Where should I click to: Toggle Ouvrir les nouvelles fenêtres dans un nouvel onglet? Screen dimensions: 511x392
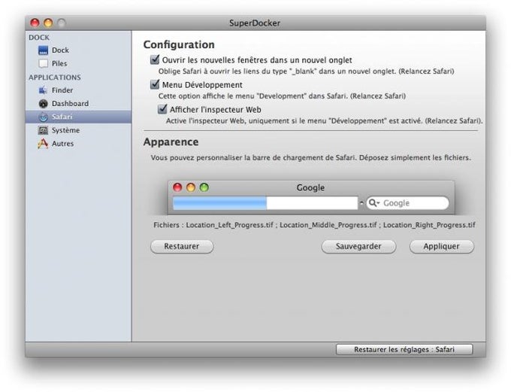coord(155,59)
